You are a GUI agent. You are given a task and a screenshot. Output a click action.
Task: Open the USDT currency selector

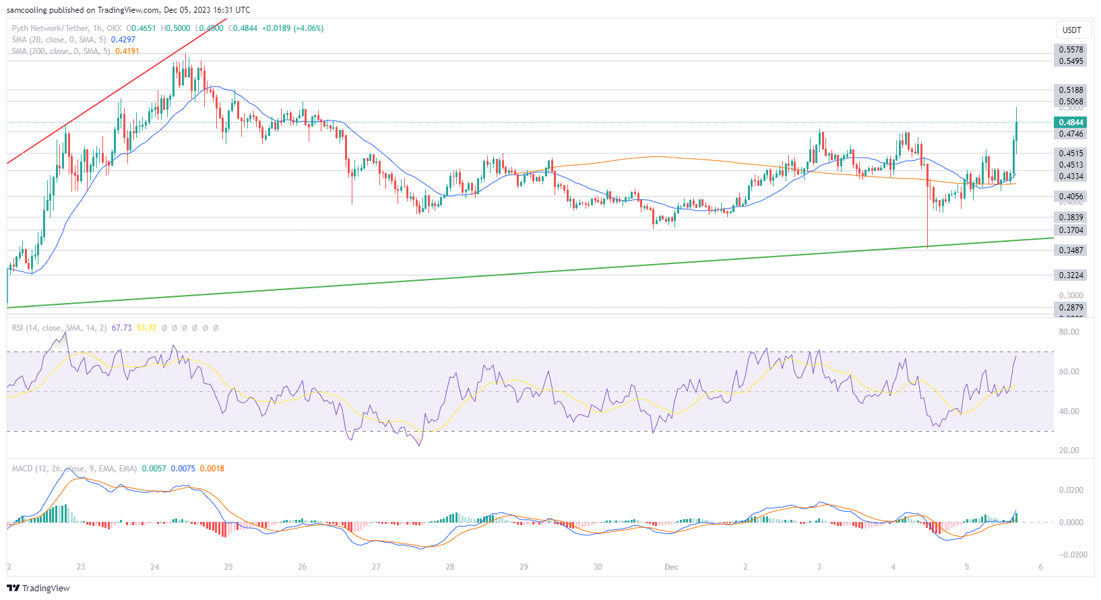[1071, 30]
